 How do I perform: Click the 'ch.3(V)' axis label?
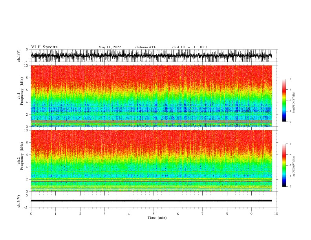(x=19, y=201)
